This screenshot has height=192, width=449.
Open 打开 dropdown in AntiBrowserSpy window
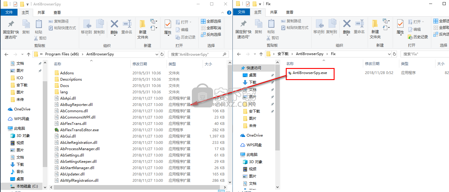click(183, 22)
